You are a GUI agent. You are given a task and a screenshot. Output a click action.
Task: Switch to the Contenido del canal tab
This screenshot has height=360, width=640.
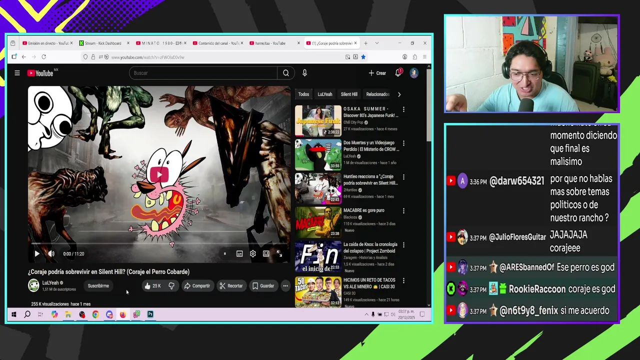coord(218,43)
